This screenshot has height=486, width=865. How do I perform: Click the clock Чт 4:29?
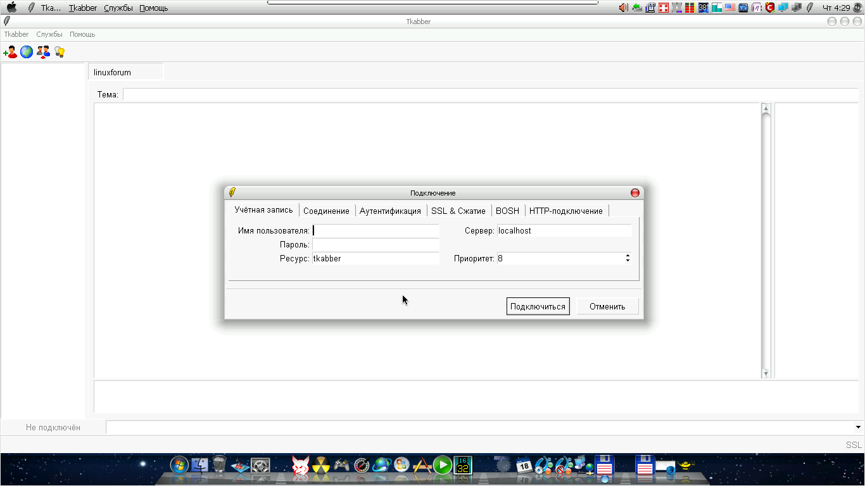click(x=835, y=8)
